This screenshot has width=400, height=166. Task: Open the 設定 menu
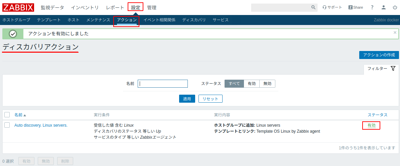coord(136,8)
